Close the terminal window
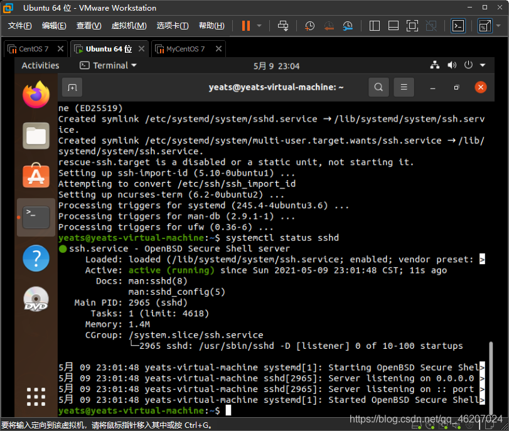This screenshot has height=431, width=509. click(480, 87)
